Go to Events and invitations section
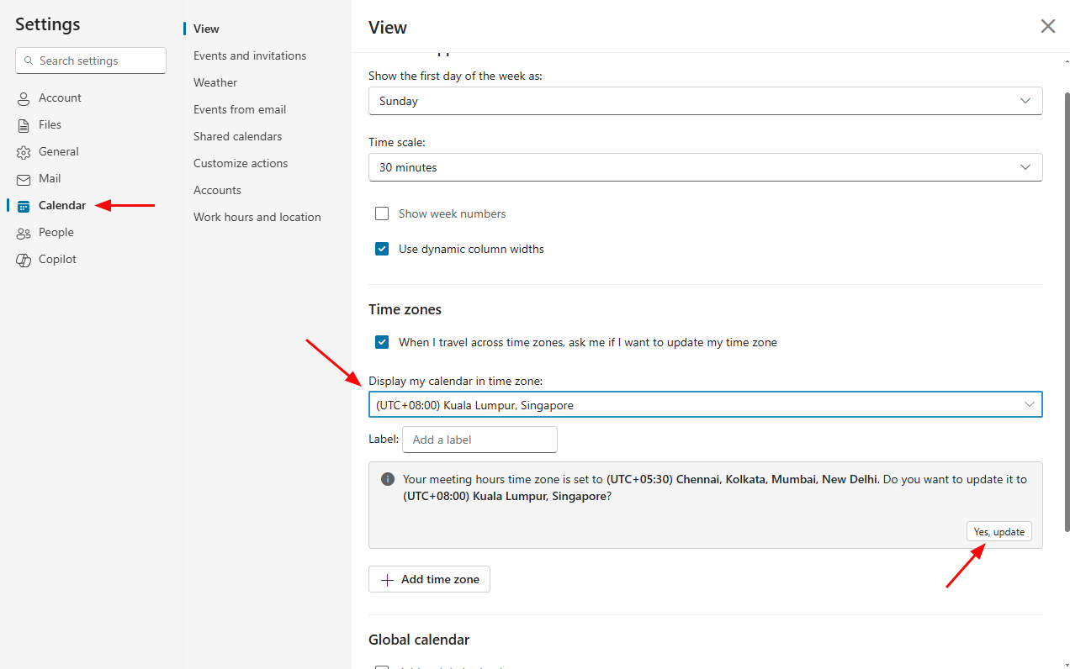The width and height of the screenshot is (1070, 669). tap(250, 55)
